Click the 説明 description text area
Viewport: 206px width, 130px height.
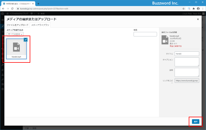(187, 72)
